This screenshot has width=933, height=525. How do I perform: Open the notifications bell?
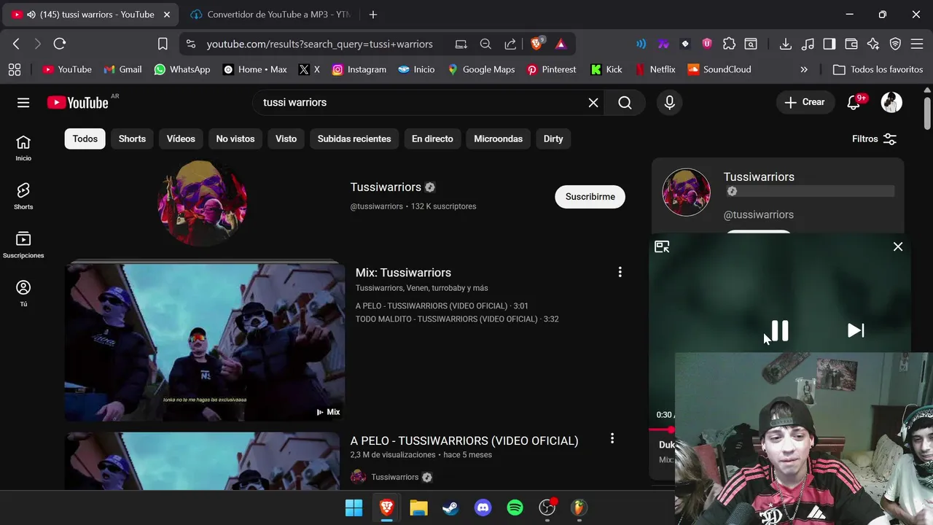pyautogui.click(x=854, y=103)
